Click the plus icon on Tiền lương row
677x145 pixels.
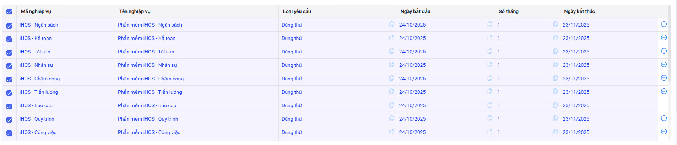(664, 92)
